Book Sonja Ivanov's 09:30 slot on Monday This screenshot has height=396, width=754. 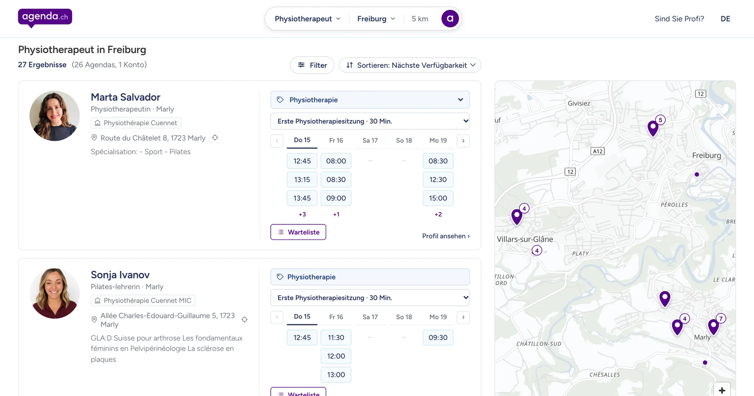[x=438, y=338]
